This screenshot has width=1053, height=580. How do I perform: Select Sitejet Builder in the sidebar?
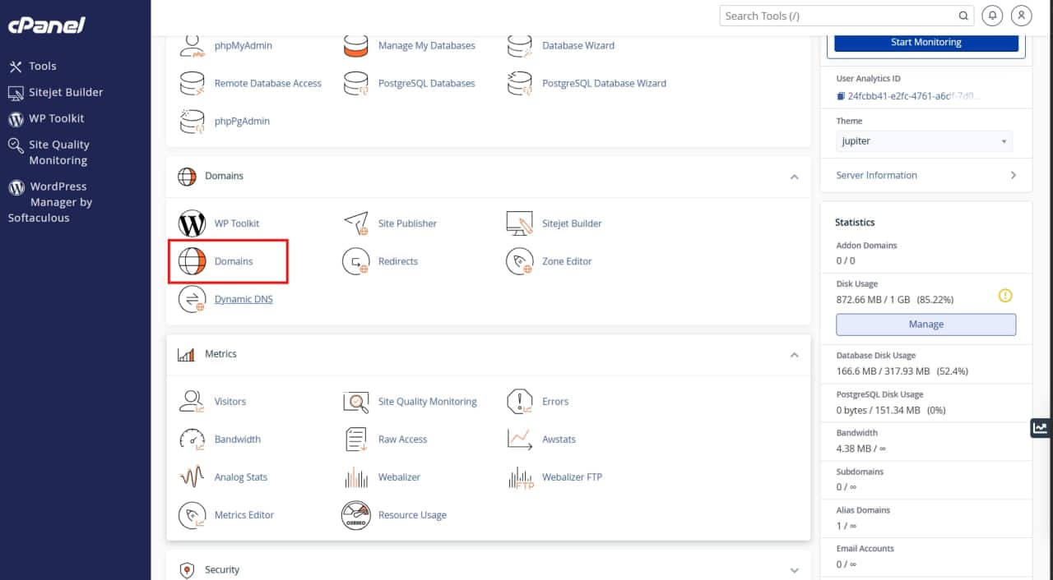coord(56,92)
